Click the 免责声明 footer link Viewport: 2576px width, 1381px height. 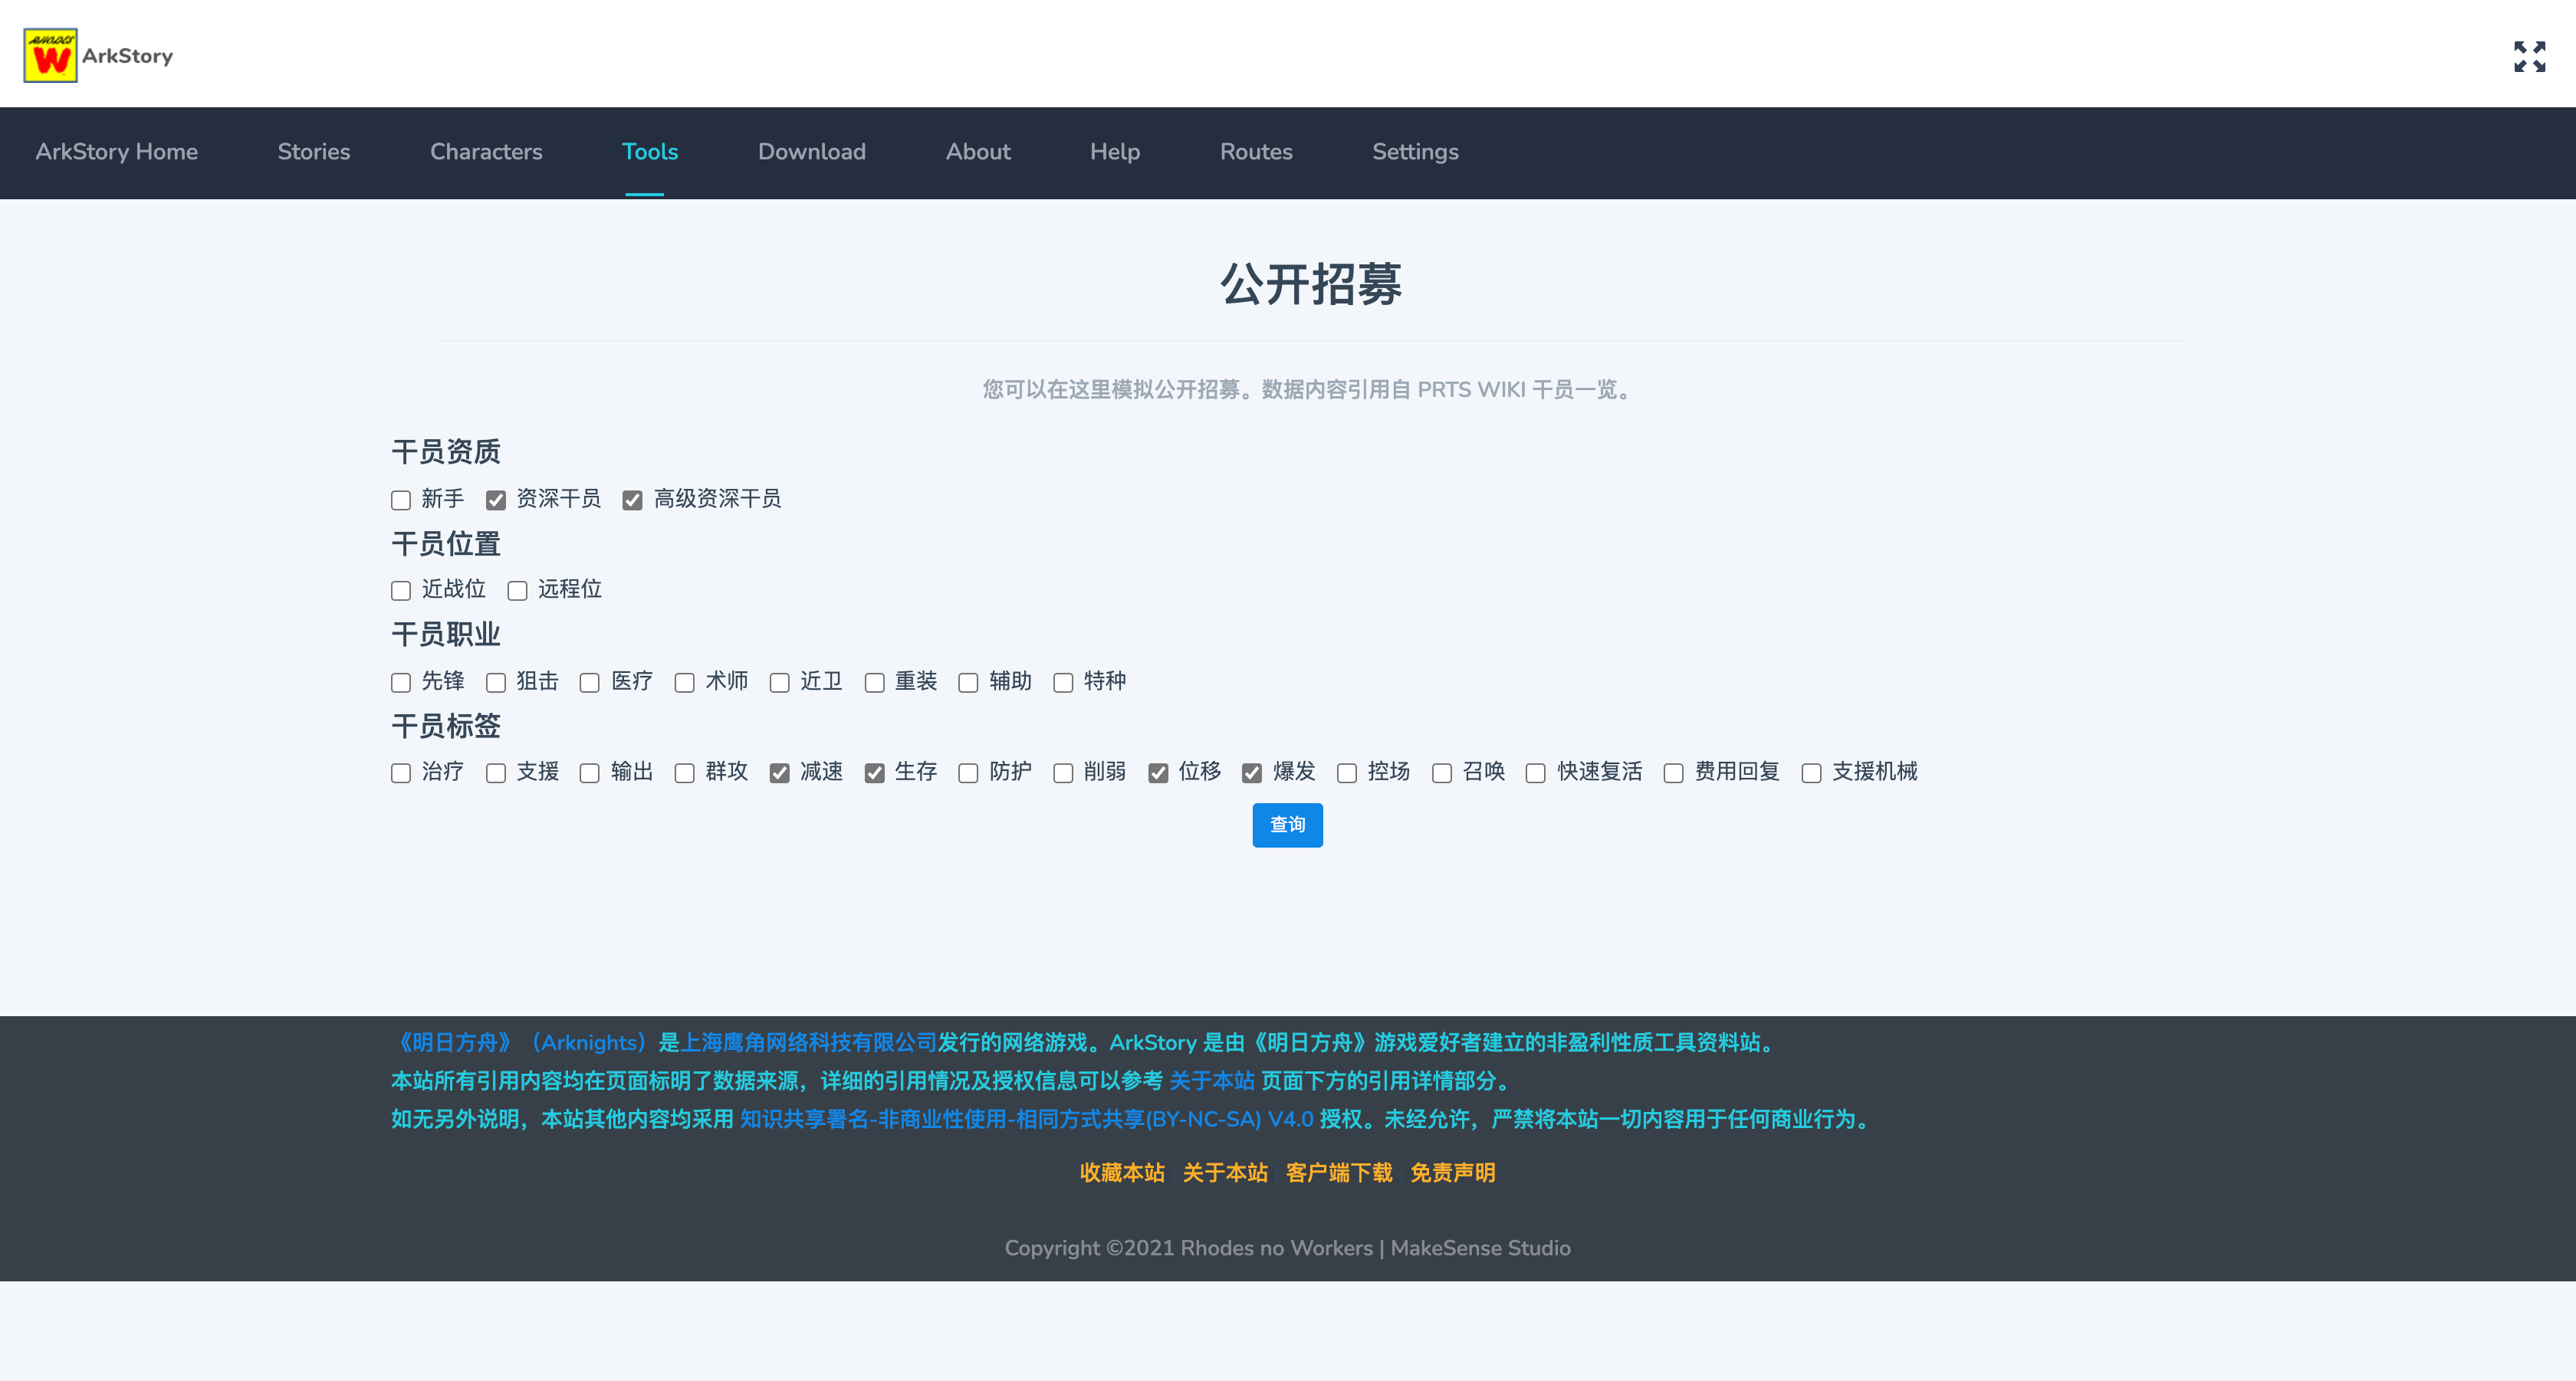[1452, 1172]
